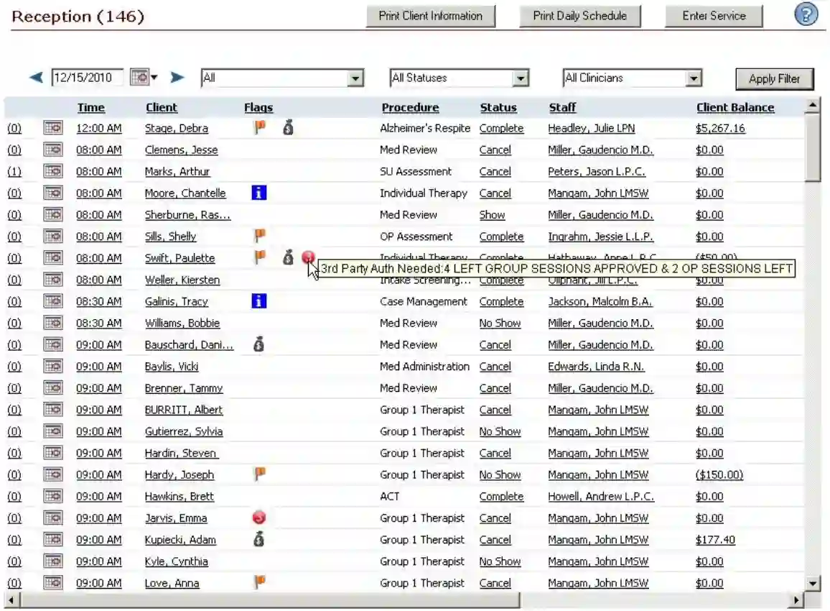
Task: Open the Help question mark icon
Action: coord(805,14)
